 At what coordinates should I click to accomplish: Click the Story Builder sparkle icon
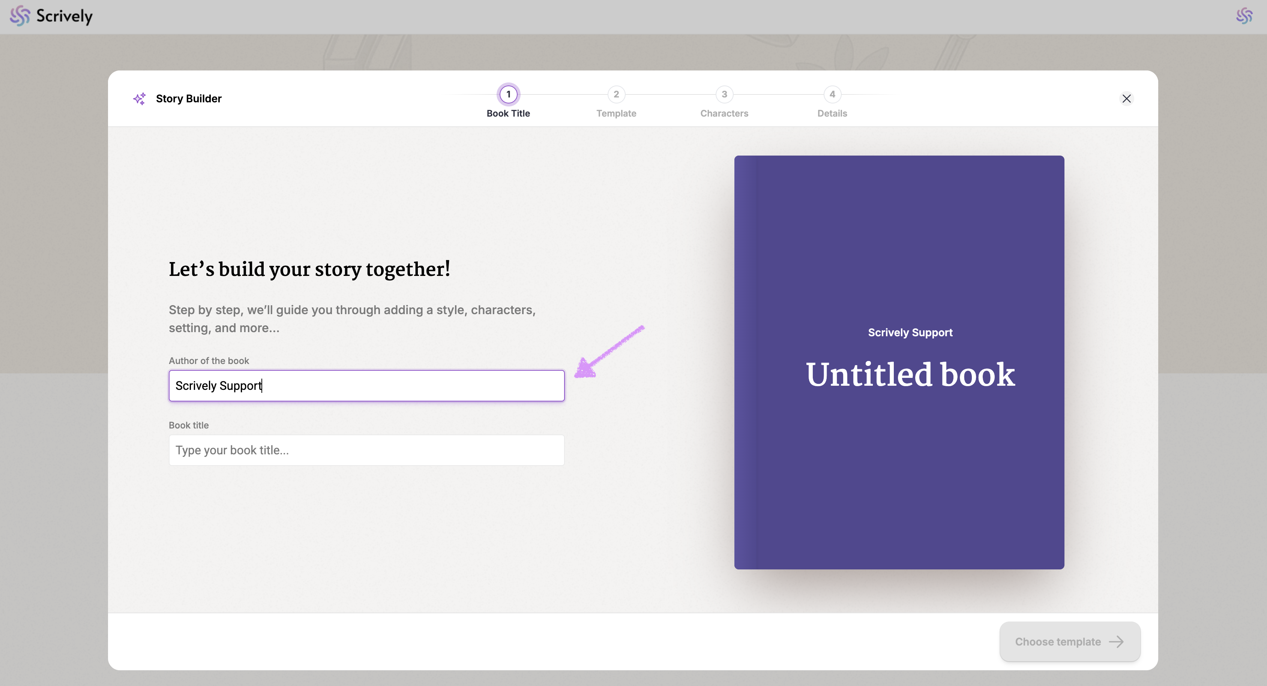pyautogui.click(x=140, y=99)
